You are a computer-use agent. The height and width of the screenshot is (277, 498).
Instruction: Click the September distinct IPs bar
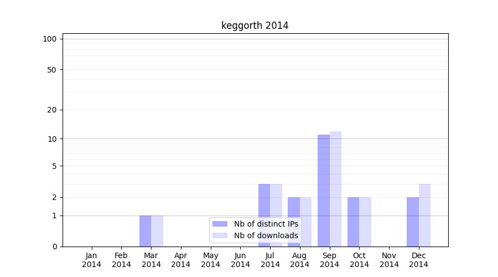(x=324, y=191)
